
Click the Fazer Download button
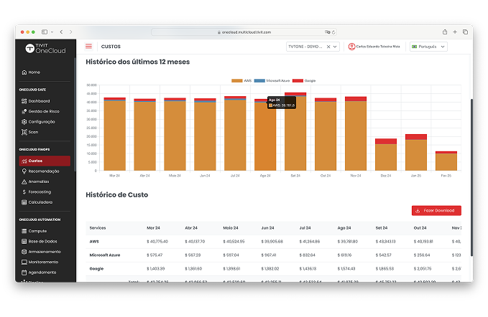click(436, 211)
